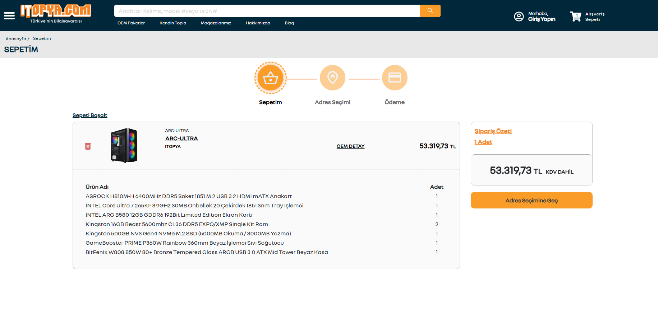The height and width of the screenshot is (310, 658).
Task: Open the Hakkımızda menu item
Action: click(258, 23)
